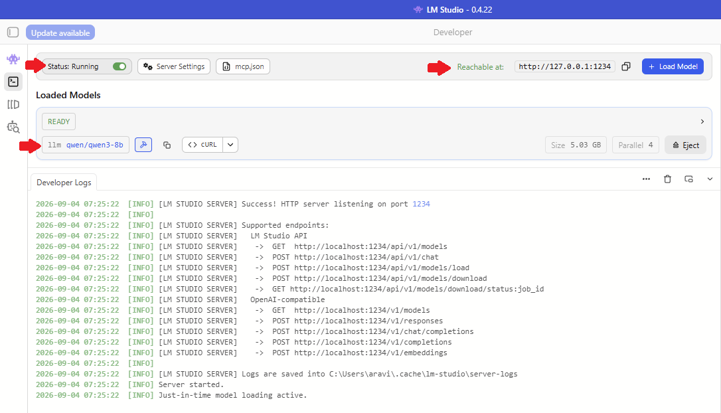Click the GET /api/v1/models log line
This screenshot has height=413, width=721.
pyautogui.click(x=242, y=246)
